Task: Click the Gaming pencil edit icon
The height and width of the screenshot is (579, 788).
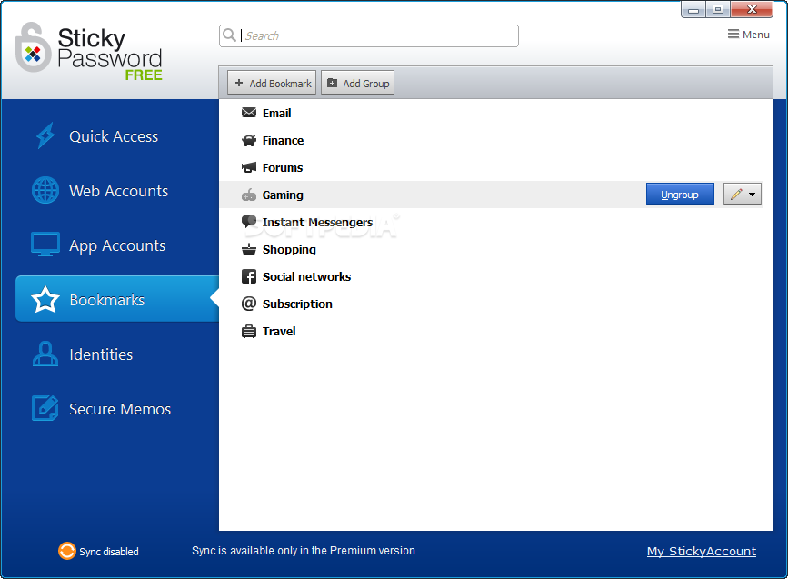Action: point(736,194)
